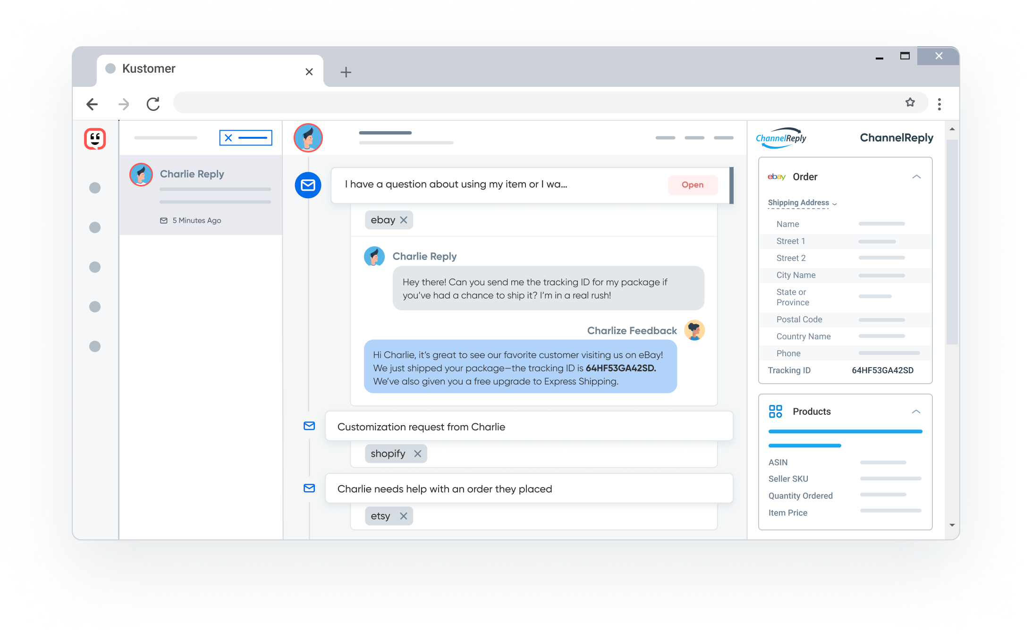Click the ebay logo in Order panel

pyautogui.click(x=777, y=176)
